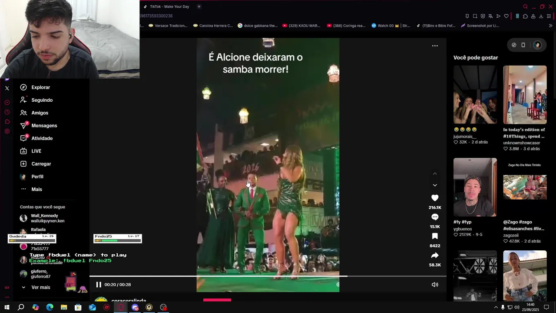Select the TikTok - Make Your Day tab

coord(167,7)
